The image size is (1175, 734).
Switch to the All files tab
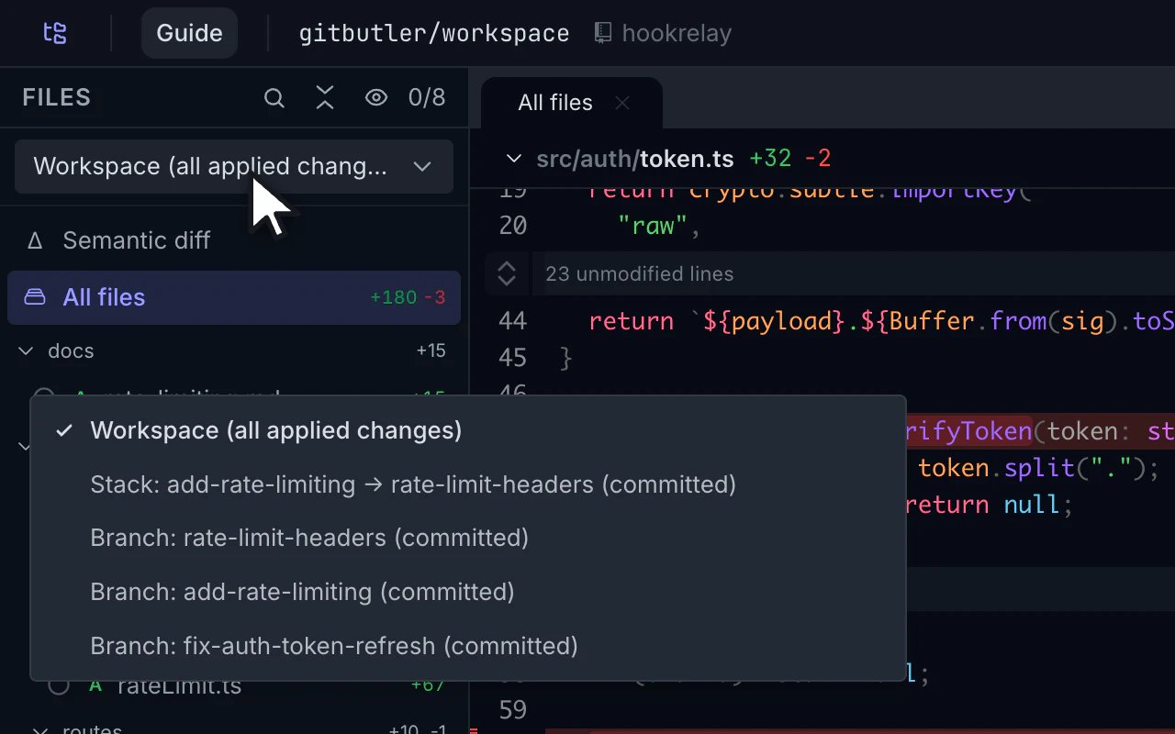[554, 103]
